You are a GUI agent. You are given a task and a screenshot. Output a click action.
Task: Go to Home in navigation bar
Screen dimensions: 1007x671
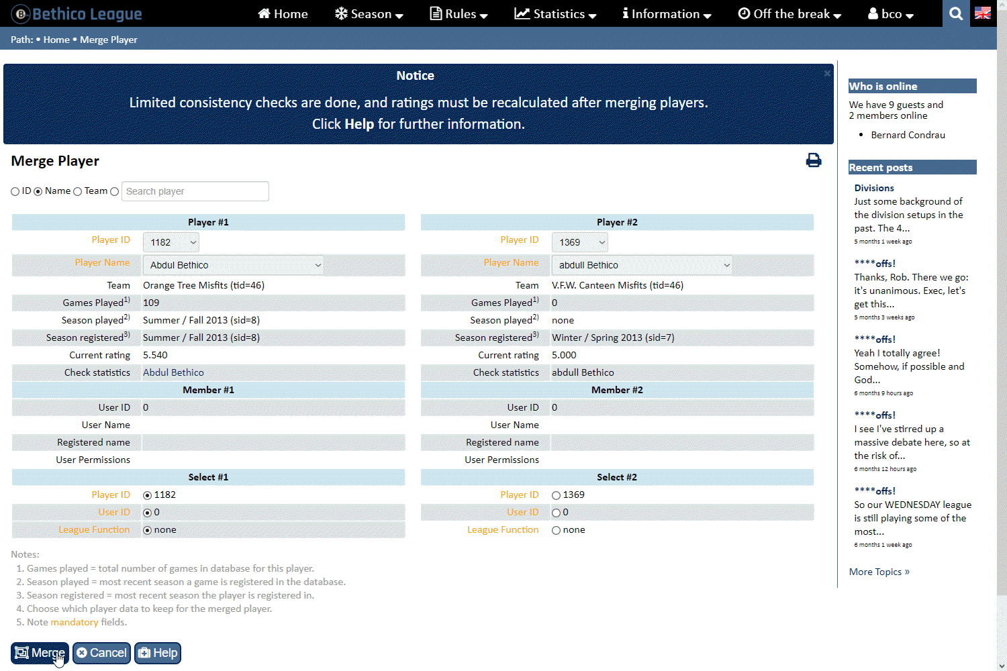pyautogui.click(x=283, y=13)
